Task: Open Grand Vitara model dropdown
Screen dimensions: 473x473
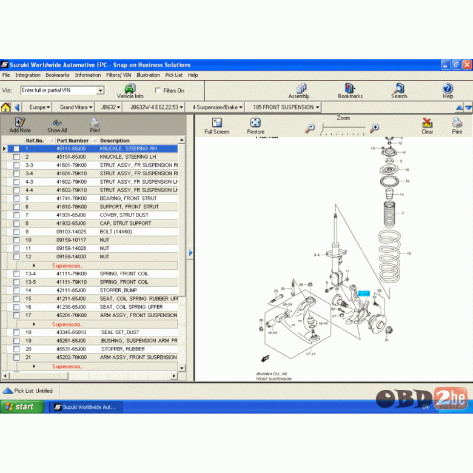Action: point(76,107)
